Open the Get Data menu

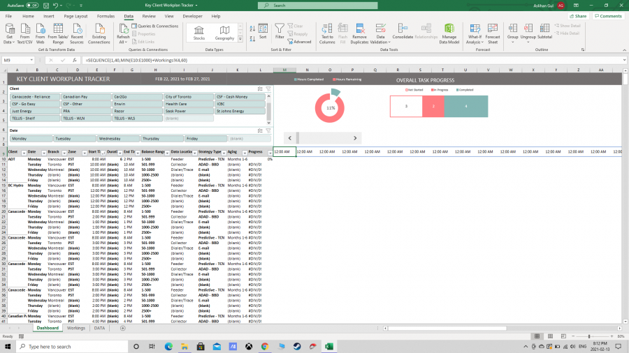pos(9,33)
